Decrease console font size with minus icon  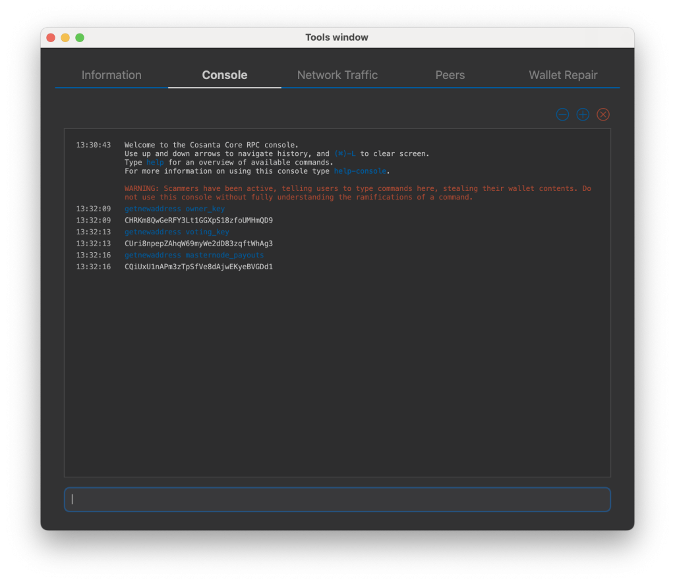(562, 115)
